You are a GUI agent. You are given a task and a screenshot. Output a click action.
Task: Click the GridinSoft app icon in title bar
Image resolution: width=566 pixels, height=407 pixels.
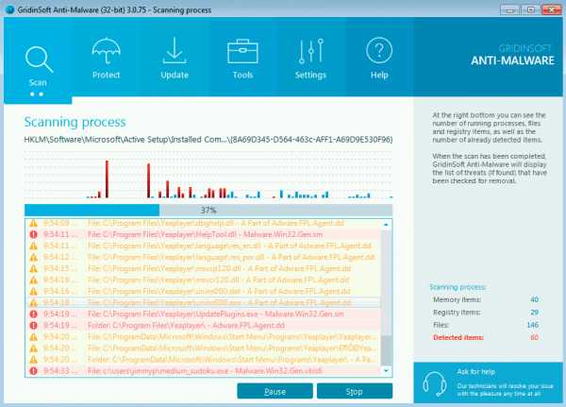click(10, 9)
